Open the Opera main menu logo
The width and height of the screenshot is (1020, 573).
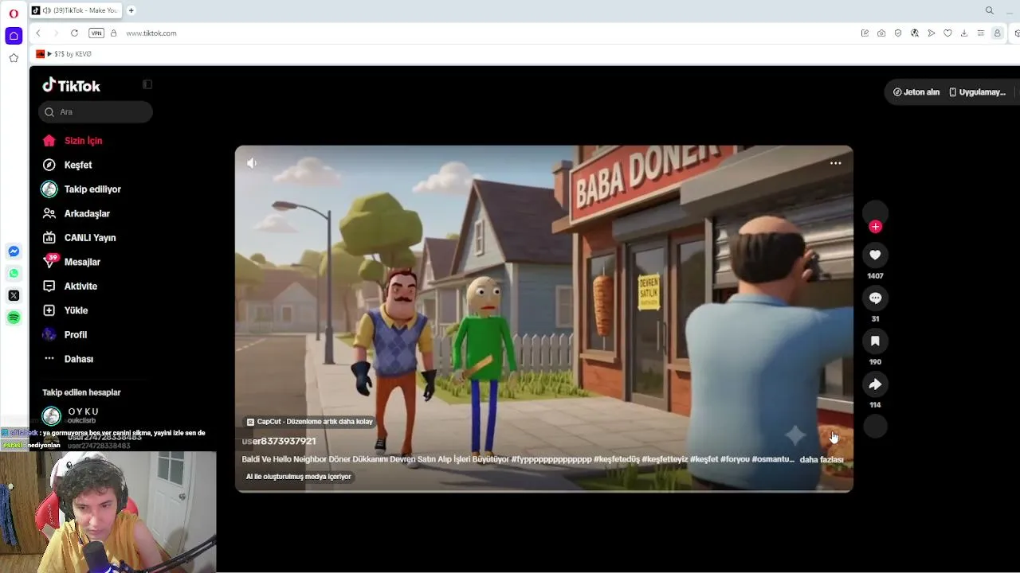[14, 14]
